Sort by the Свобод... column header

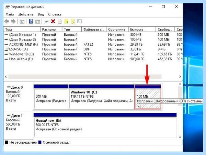click(x=165, y=29)
